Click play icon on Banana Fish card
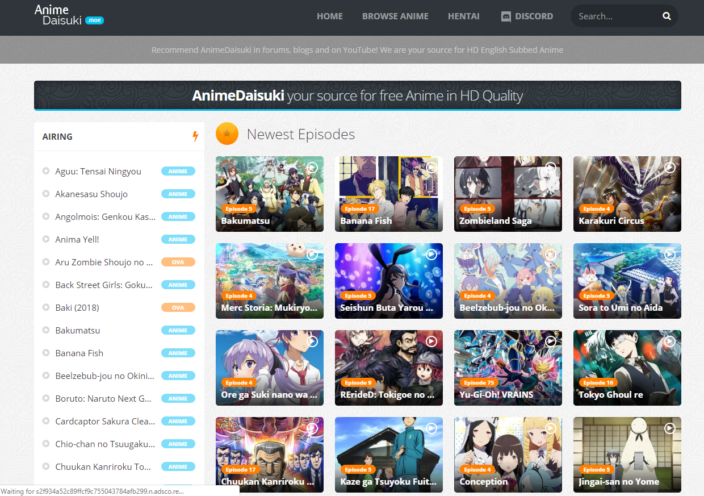Viewport: 704px width, 496px height. tap(431, 168)
